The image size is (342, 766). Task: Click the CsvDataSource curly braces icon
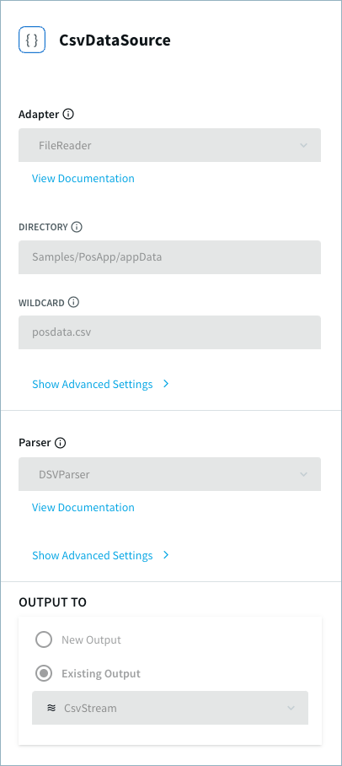pos(32,40)
